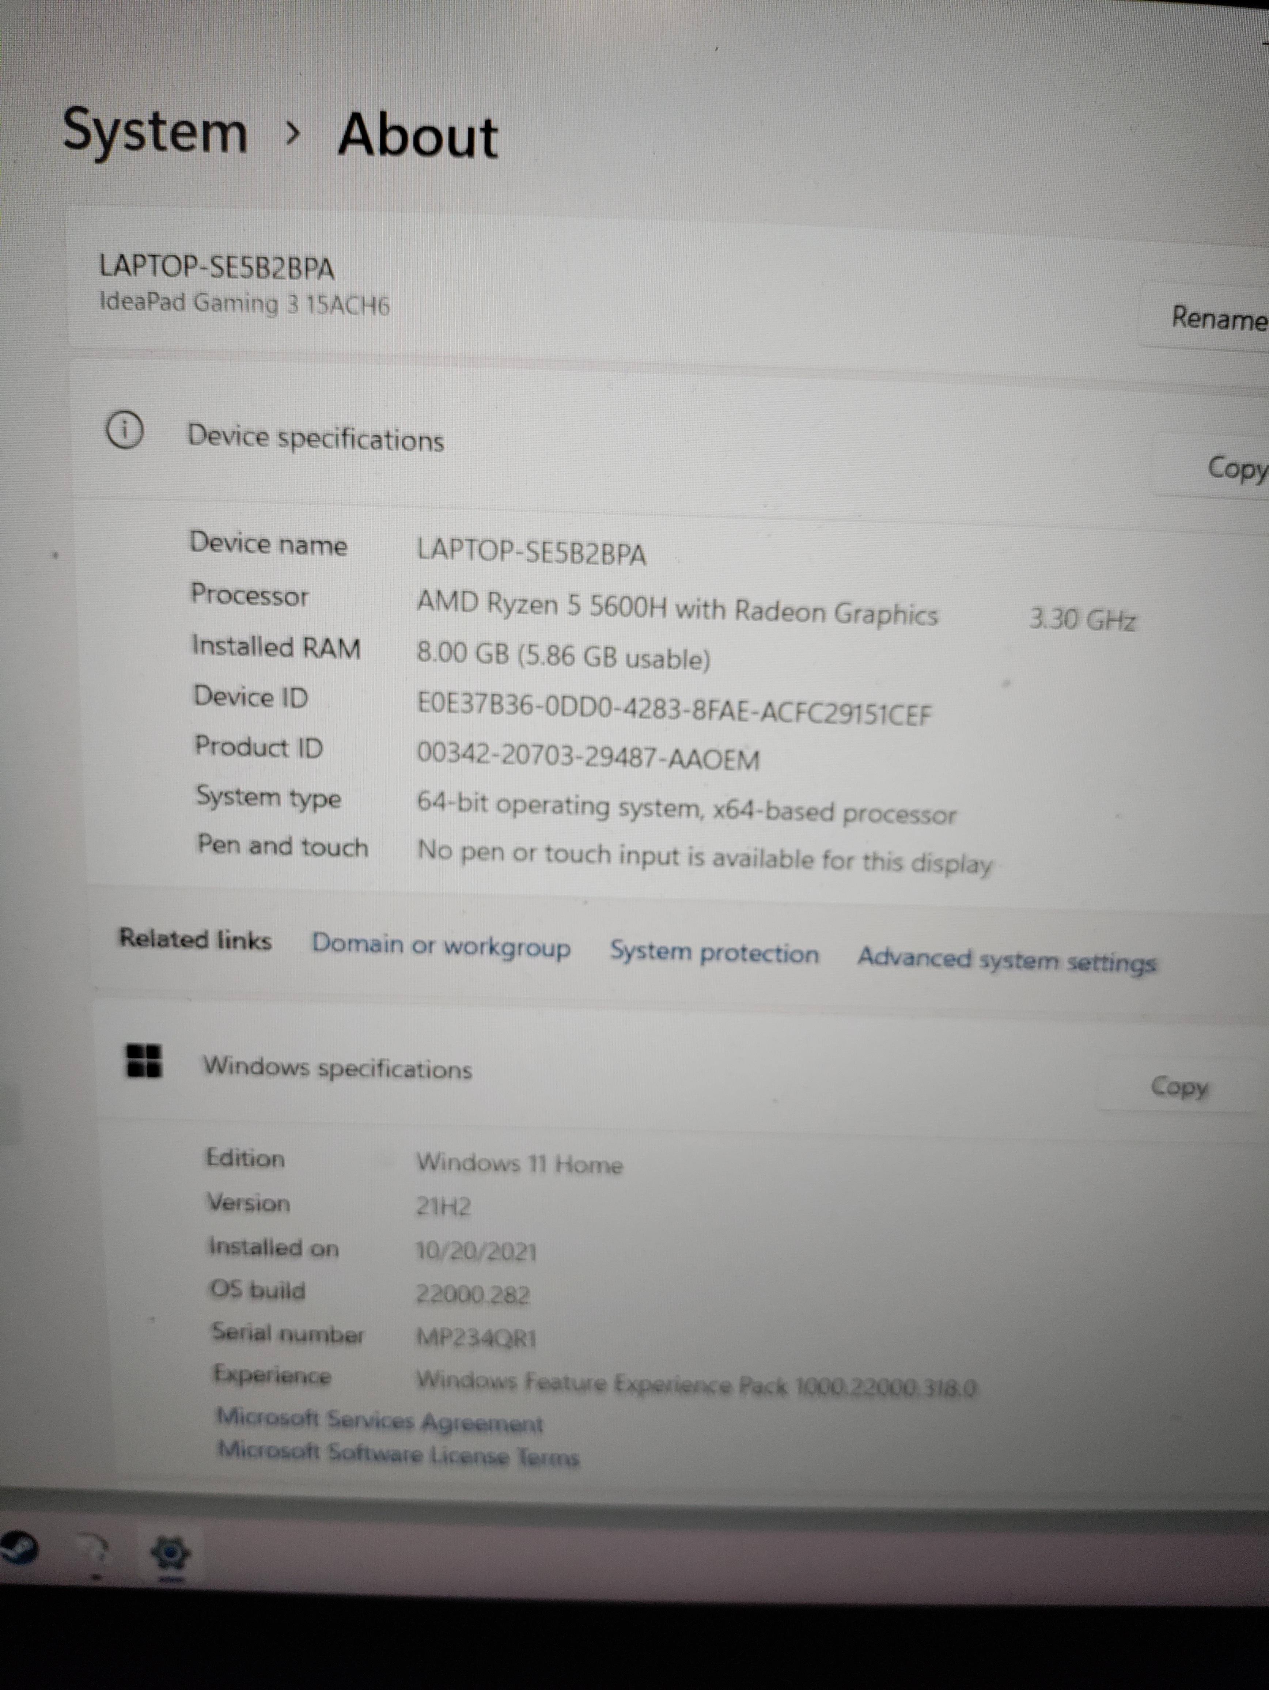
Task: Click the Settings gear taskbar icon
Action: (x=170, y=1553)
